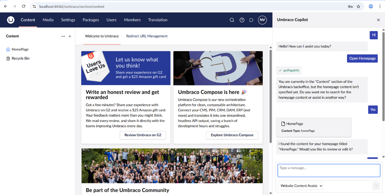Click the 'Hello! How can I assist' message
Screen dimensions: 385x195
322,46
